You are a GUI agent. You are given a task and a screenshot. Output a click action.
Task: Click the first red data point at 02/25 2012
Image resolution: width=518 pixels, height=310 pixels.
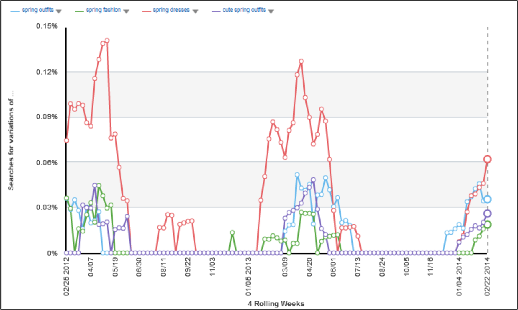pos(67,140)
